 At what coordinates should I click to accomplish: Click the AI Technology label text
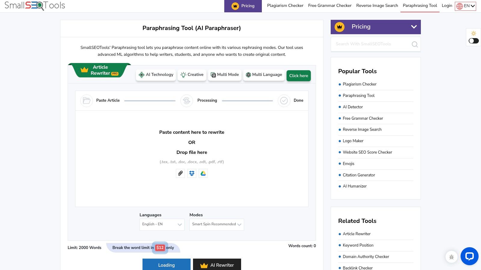pos(160,75)
